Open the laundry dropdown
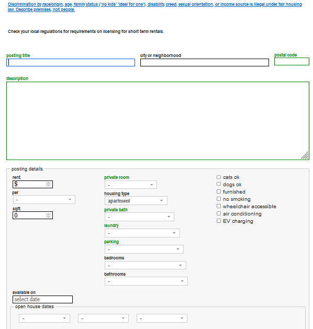This screenshot has width=313, height=329. (x=142, y=233)
